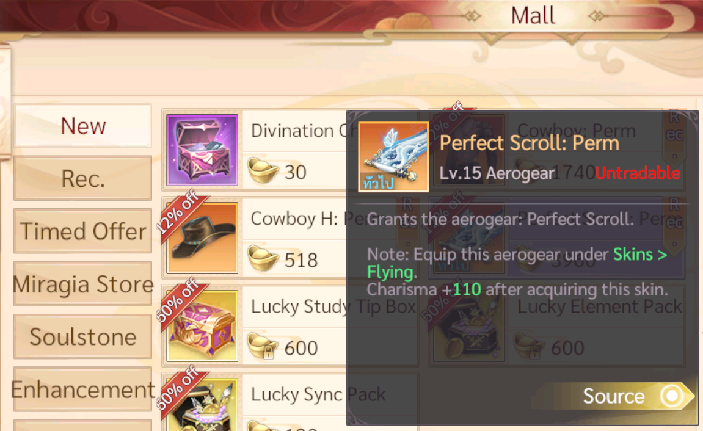Select the Cowboy Hat item icon
Screen dimensions: 703x431
pos(202,238)
